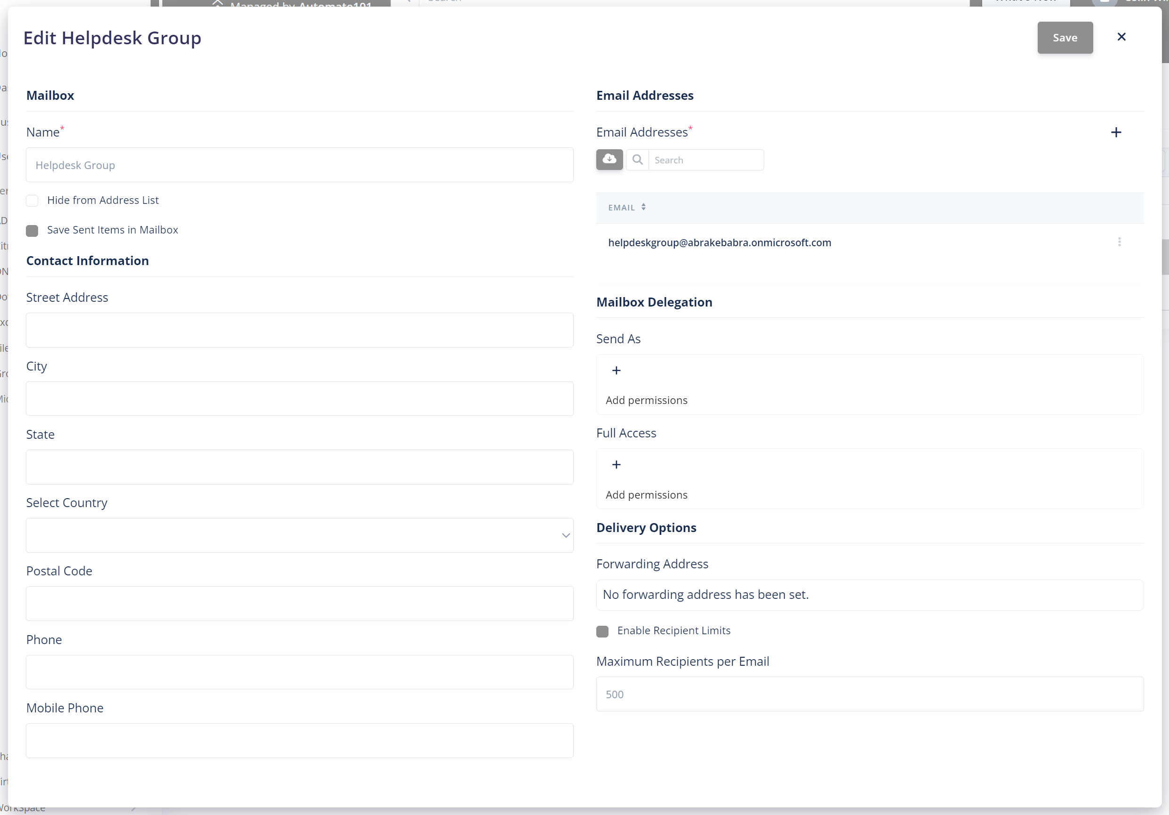Click the City input field

point(299,398)
